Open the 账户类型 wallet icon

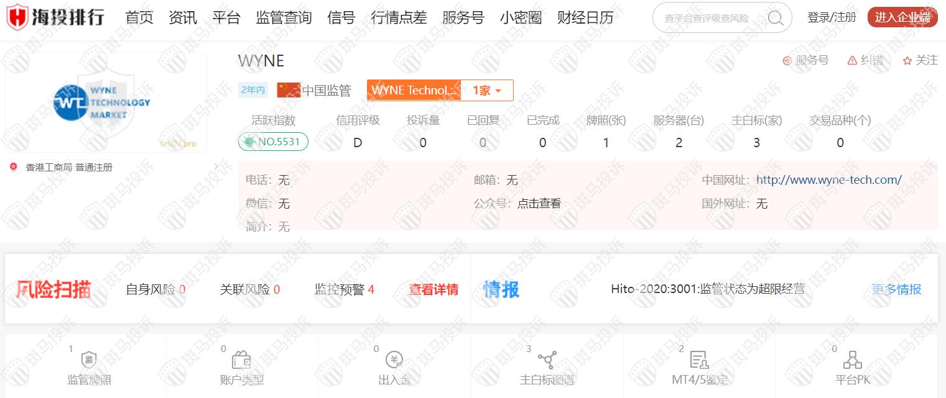[x=241, y=360]
